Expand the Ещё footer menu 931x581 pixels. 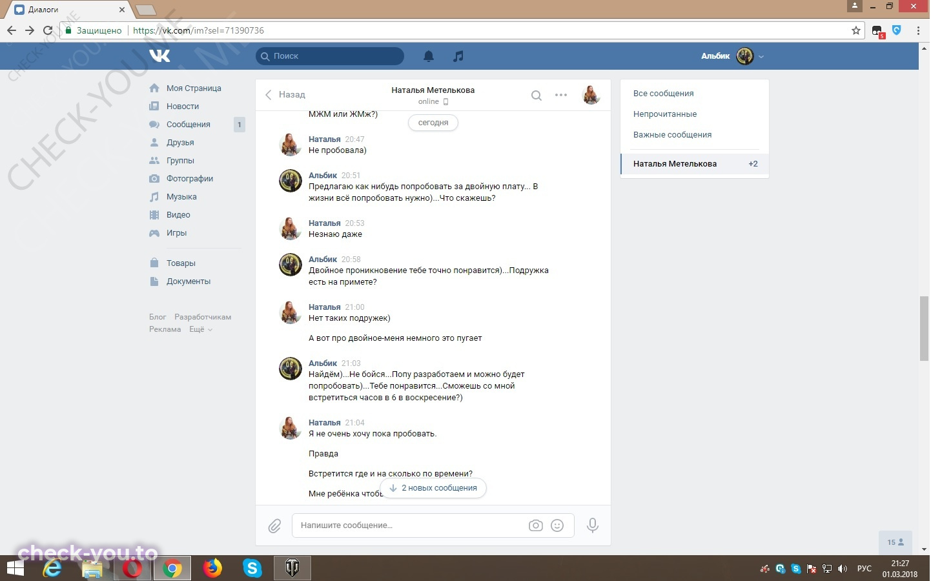[201, 329]
